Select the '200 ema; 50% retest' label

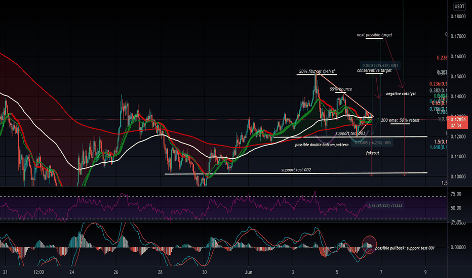[x=400, y=120]
